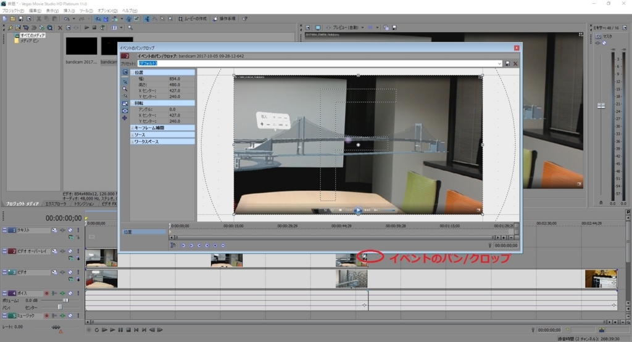Toggle the Enable snapping icon in toolbar
Image resolution: width=632 pixels, height=342 pixels.
tap(98, 18)
